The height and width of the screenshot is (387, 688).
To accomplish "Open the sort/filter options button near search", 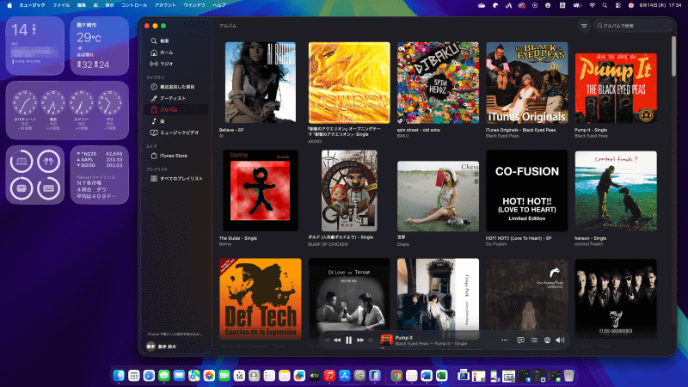I will coord(584,26).
